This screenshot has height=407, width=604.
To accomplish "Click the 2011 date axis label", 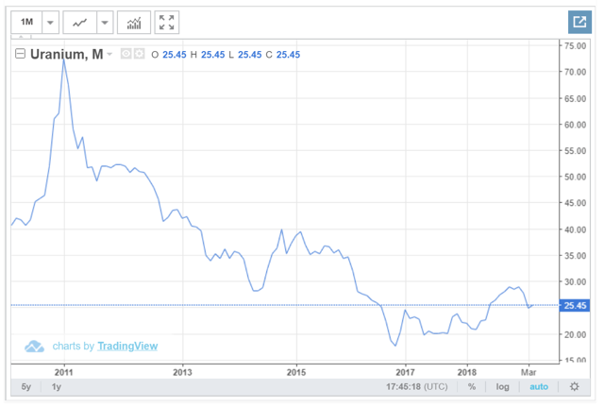I will pyautogui.click(x=64, y=372).
